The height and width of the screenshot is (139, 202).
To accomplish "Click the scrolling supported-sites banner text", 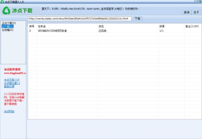I will click(x=90, y=9).
